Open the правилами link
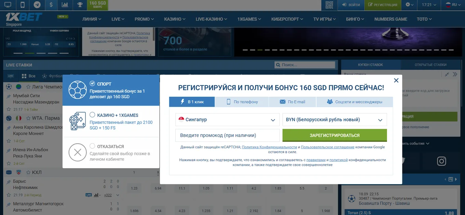 [x=316, y=160]
